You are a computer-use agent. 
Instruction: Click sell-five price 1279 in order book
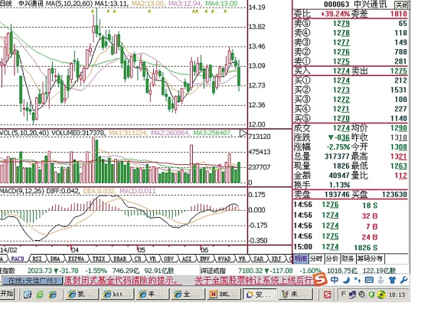click(341, 24)
